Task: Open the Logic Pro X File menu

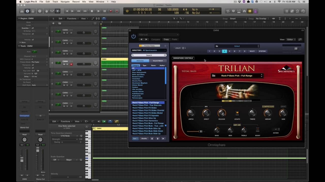Action: 41,2
